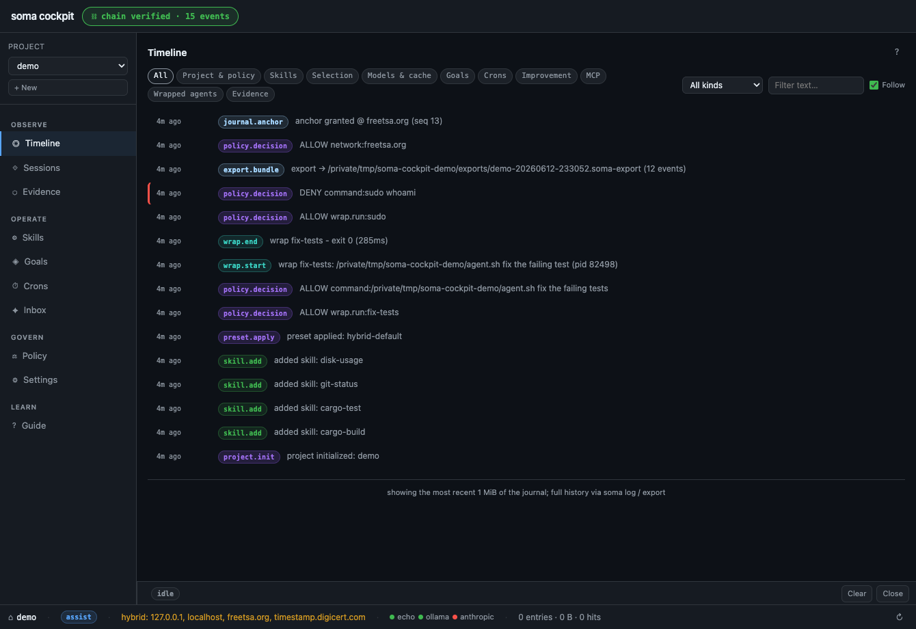Select the Goals filter chip

pyautogui.click(x=457, y=75)
